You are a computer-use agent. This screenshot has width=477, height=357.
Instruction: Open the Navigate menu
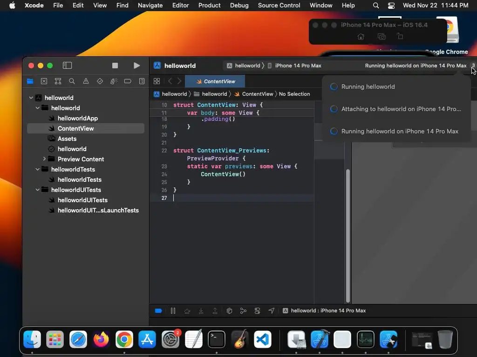150,6
